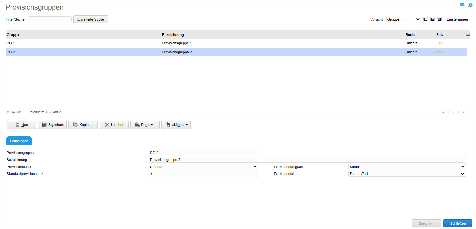Open the Einstellungen link
476x229 pixels.
457,19
